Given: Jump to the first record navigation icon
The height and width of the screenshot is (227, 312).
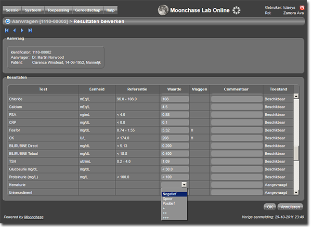Looking at the screenshot, I should [x=7, y=30].
